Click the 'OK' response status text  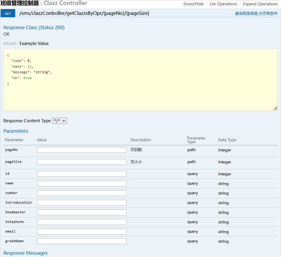(6, 34)
